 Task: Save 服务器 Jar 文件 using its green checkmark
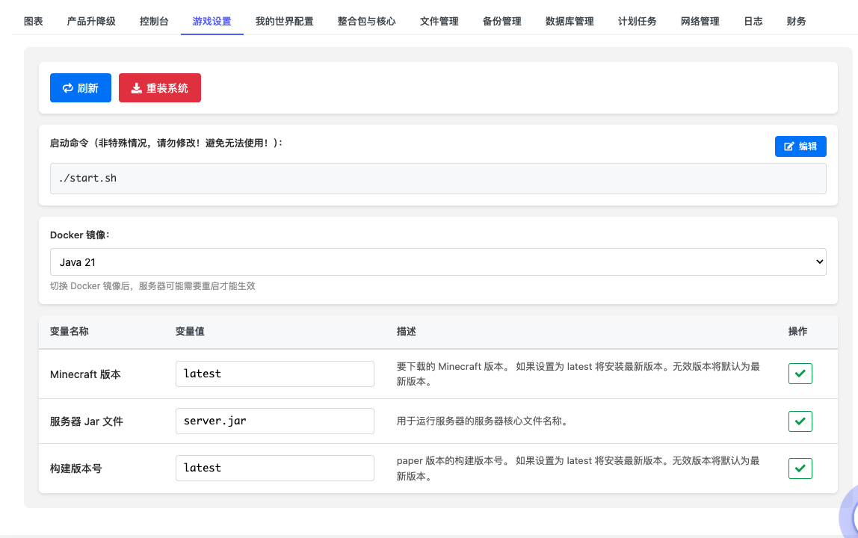tap(800, 421)
